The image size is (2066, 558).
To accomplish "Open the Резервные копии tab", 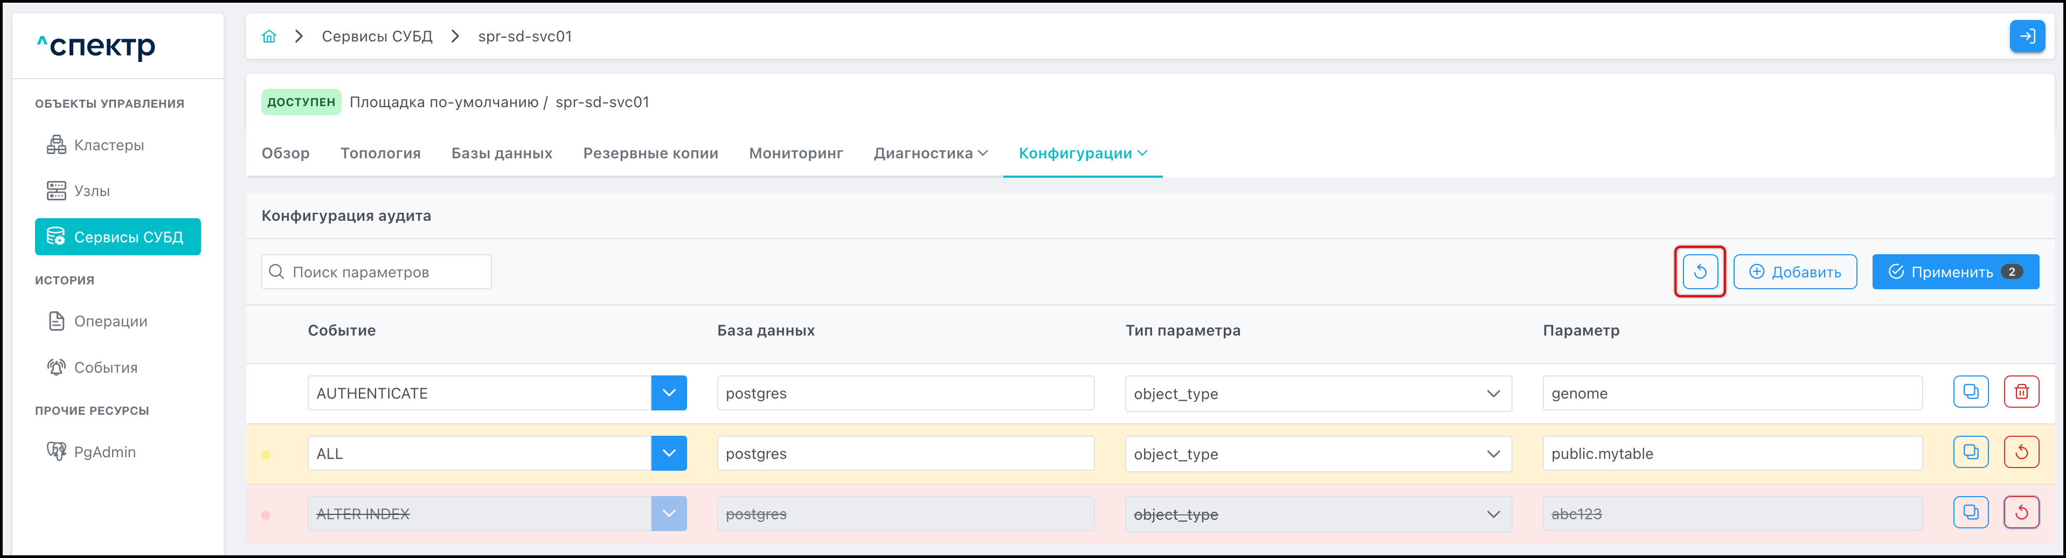I will [650, 153].
